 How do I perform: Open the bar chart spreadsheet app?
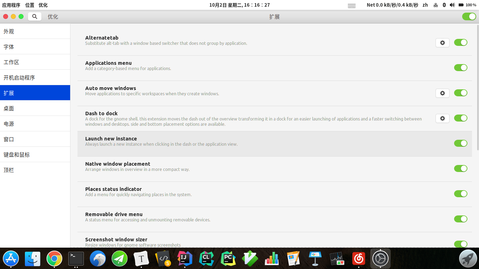pyautogui.click(x=272, y=259)
